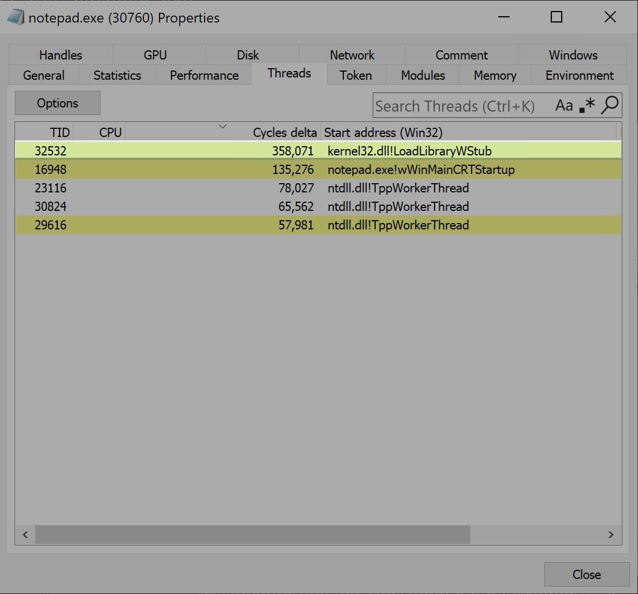Open the GPU tab
Screen dimensions: 638x594
pos(155,55)
